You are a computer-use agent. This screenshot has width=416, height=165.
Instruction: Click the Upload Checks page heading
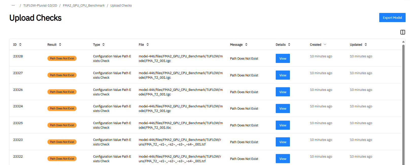pyautogui.click(x=36, y=18)
